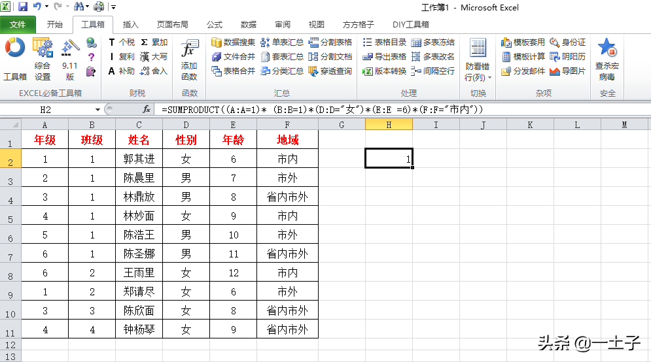Image resolution: width=651 pixels, height=362 pixels.
Task: Click the 9.11版 version icon
Action: click(70, 48)
